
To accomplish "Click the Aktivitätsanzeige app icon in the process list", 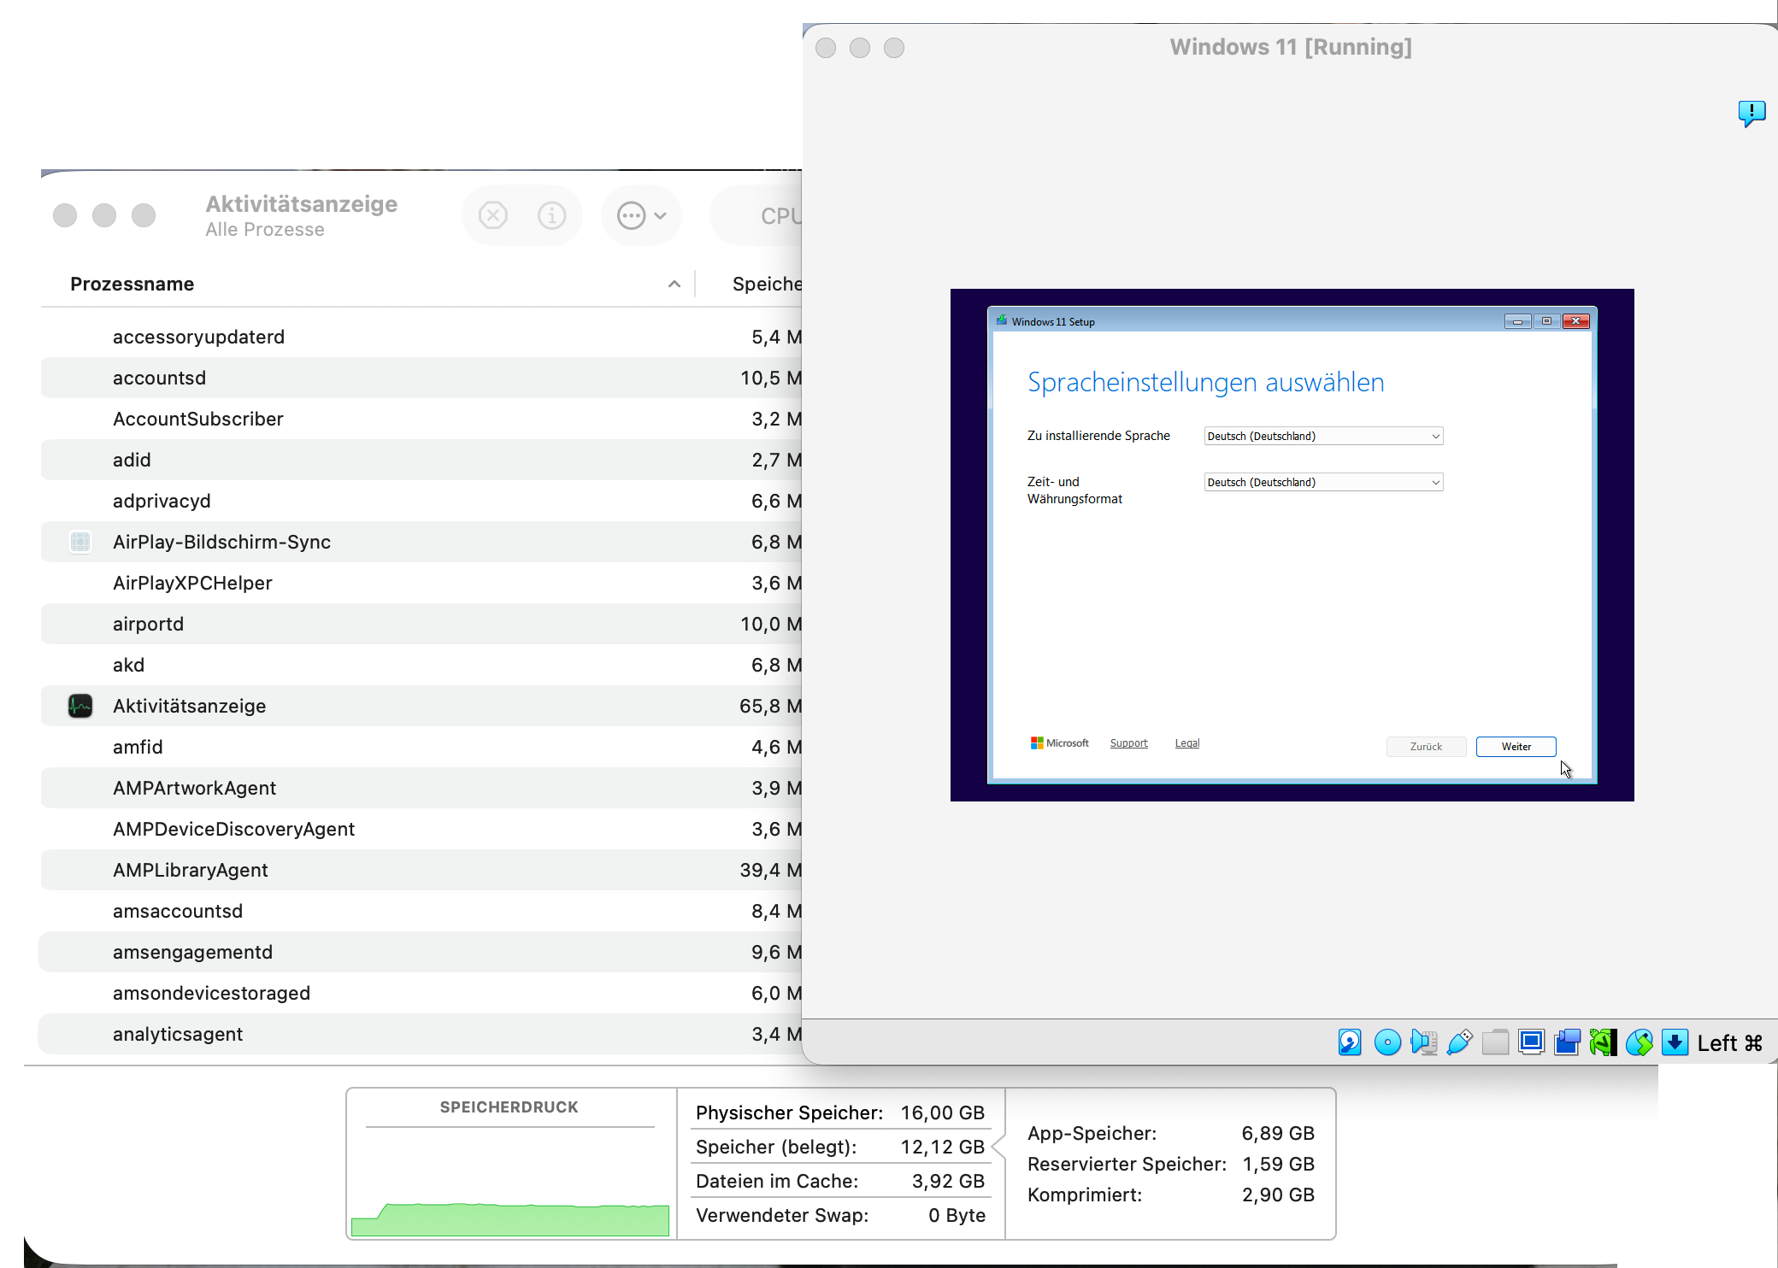I will tap(80, 706).
